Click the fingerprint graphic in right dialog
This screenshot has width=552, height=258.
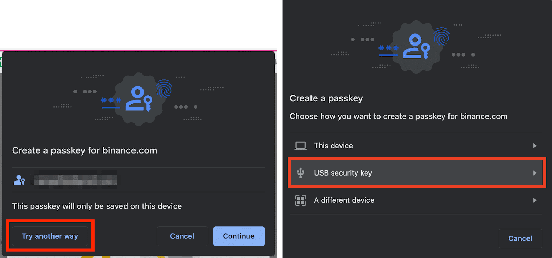tap(442, 37)
